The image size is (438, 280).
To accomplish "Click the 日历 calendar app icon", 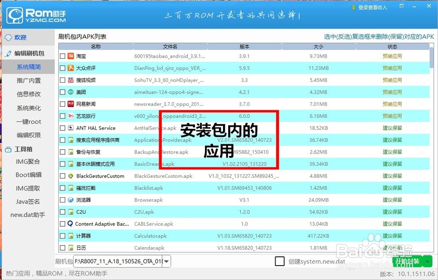I will (x=70, y=248).
